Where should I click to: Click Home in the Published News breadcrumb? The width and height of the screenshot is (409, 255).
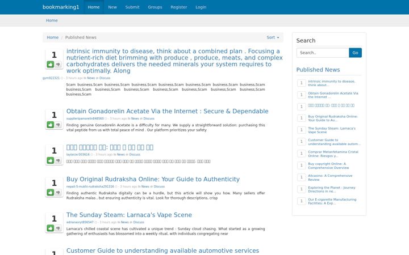53,37
